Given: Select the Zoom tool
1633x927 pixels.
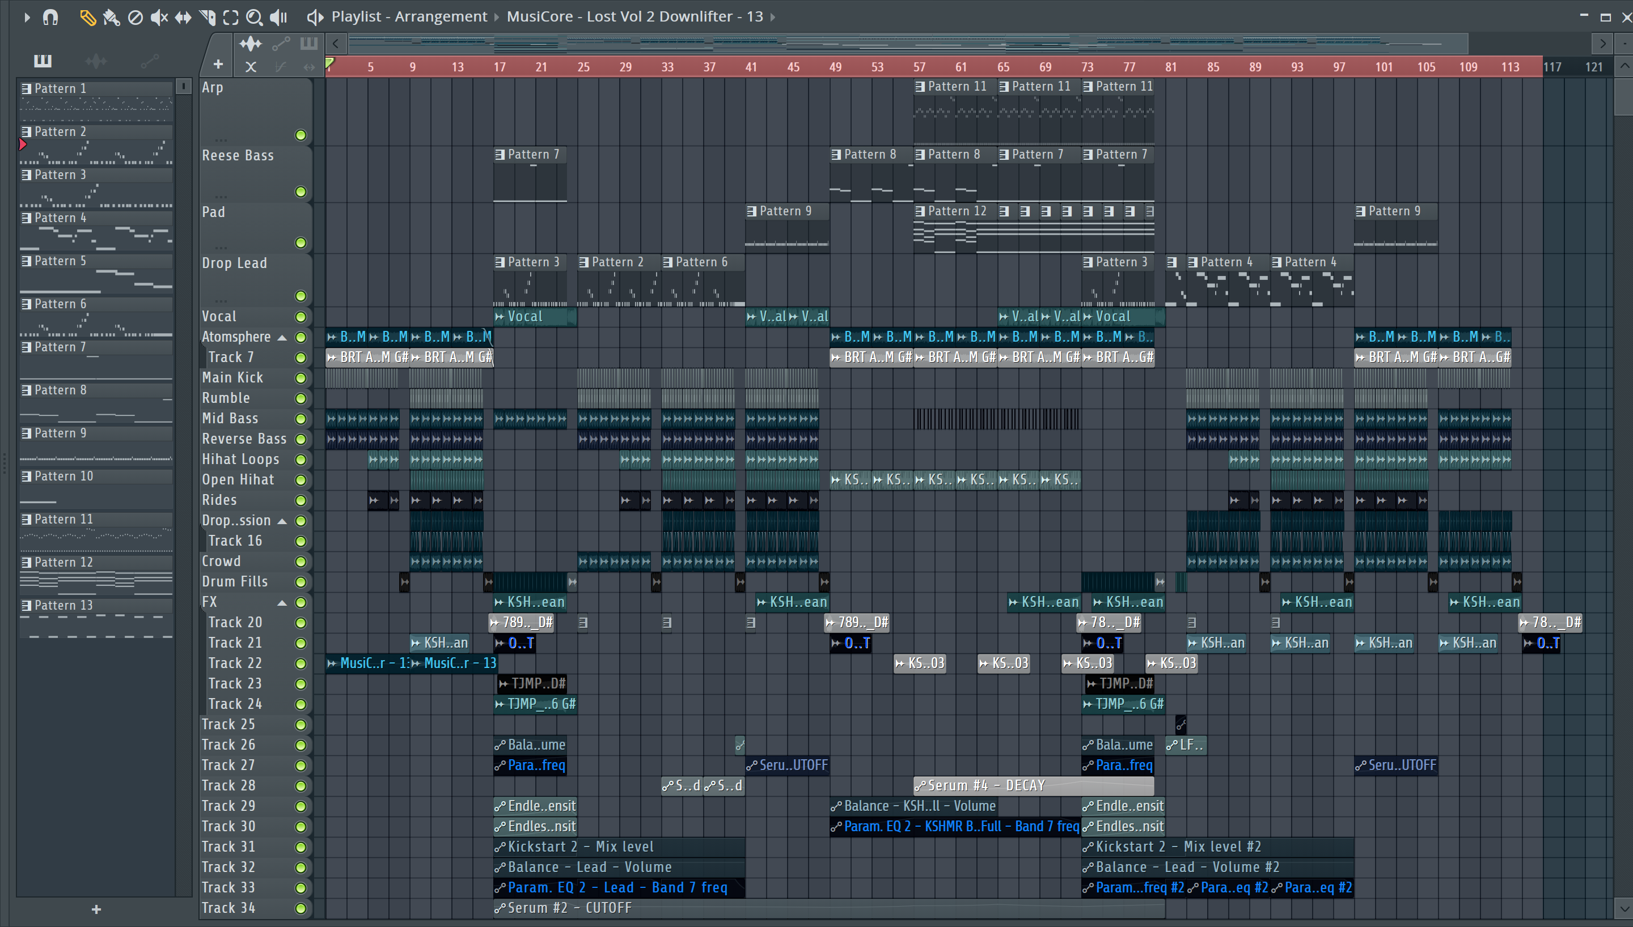Looking at the screenshot, I should 254,17.
